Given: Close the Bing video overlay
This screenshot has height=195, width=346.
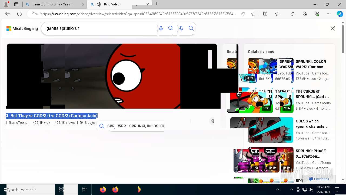Looking at the screenshot, I should pos(333,28).
